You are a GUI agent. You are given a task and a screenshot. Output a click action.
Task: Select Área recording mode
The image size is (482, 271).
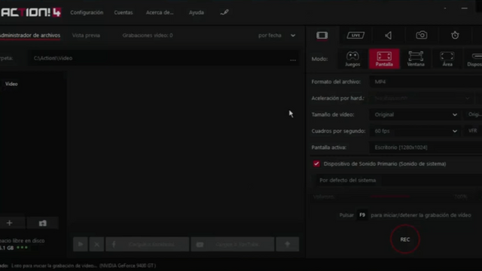447,59
